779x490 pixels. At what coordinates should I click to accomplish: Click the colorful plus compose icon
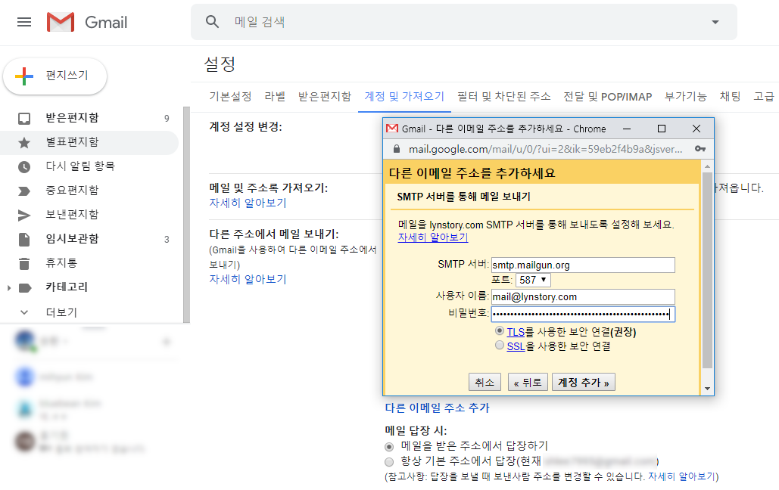coord(24,76)
